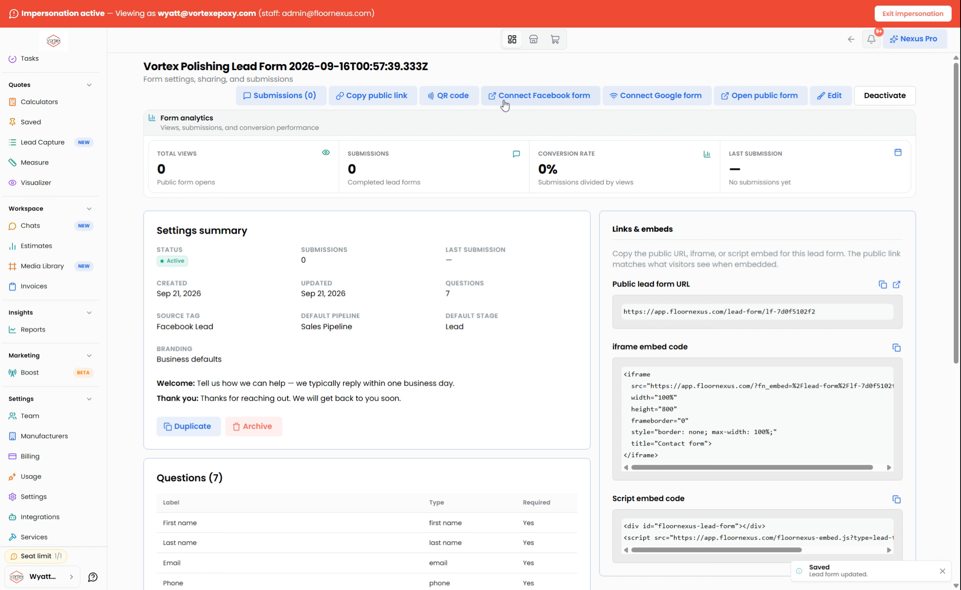Collapse the Quotes section
Screen dimensions: 961x590
click(x=89, y=85)
